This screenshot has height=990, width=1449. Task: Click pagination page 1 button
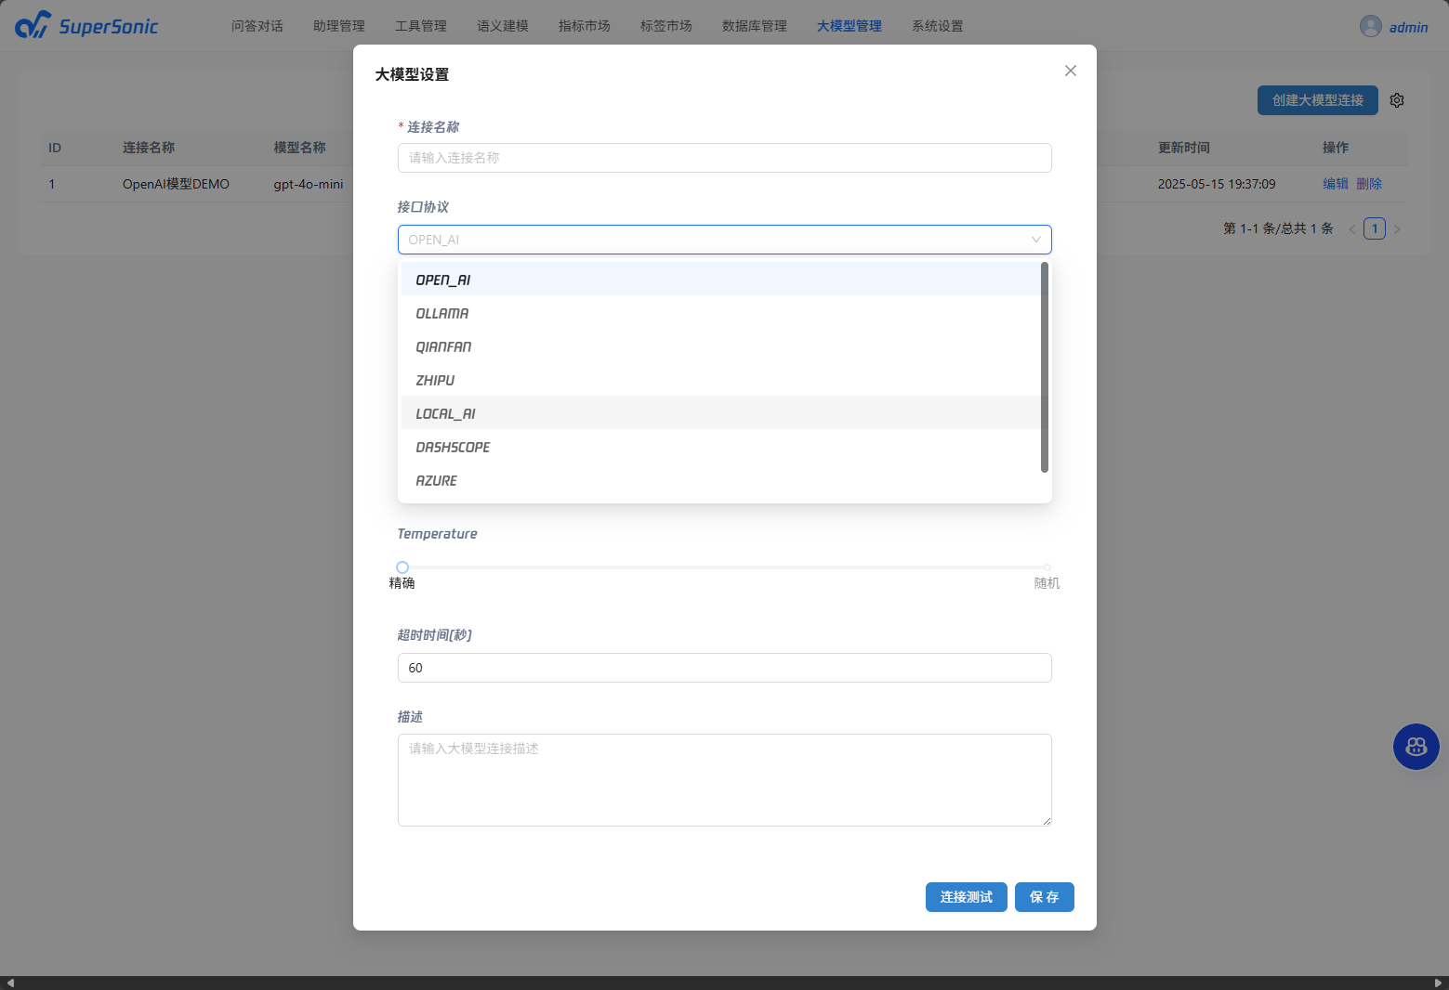(1375, 228)
